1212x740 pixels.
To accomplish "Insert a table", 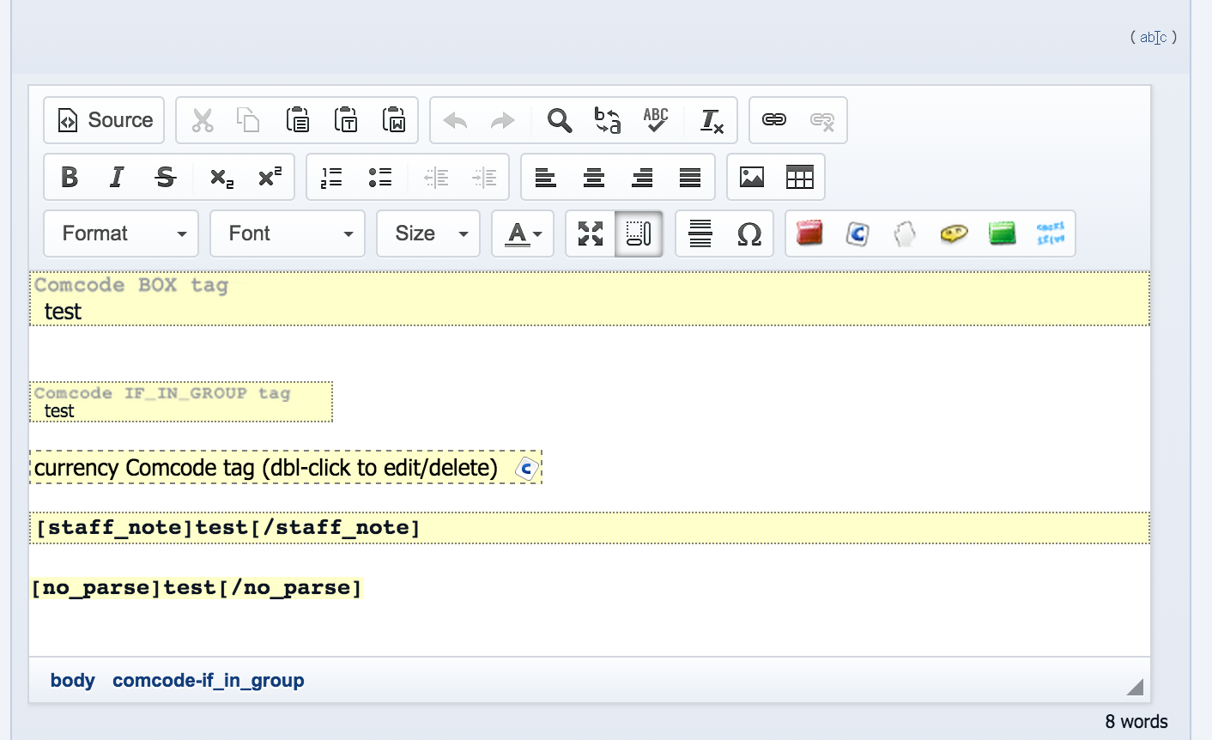I will 800,177.
